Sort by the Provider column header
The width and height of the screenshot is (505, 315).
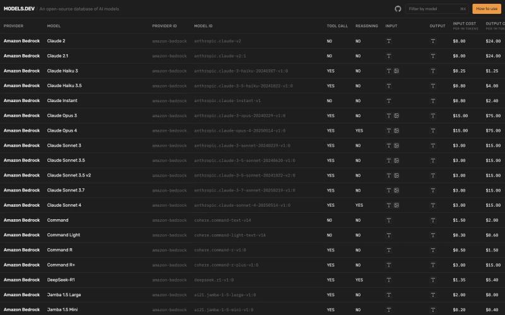(x=13, y=26)
